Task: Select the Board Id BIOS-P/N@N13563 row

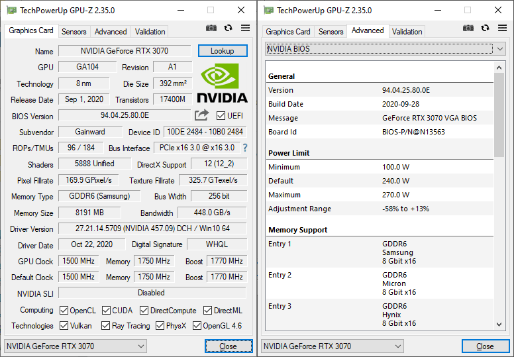Action: (380, 132)
